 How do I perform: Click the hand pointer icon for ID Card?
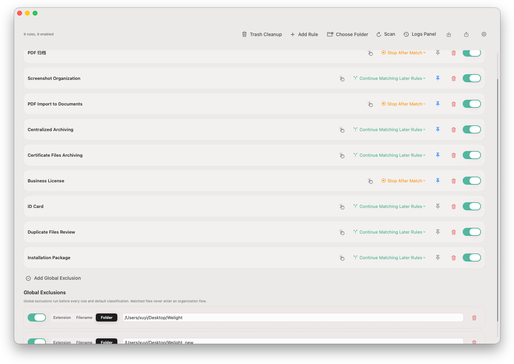click(x=342, y=207)
